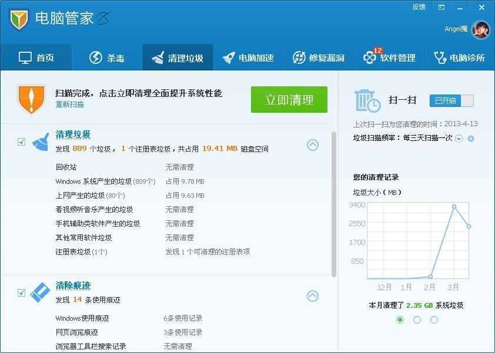495x353 pixels.
Task: Open the Angel魔 user avatar
Action: click(480, 29)
